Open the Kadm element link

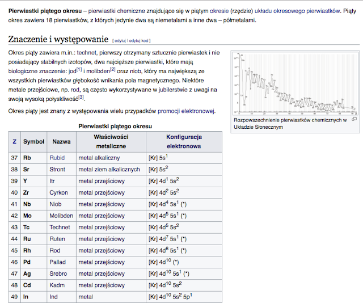(x=57, y=285)
